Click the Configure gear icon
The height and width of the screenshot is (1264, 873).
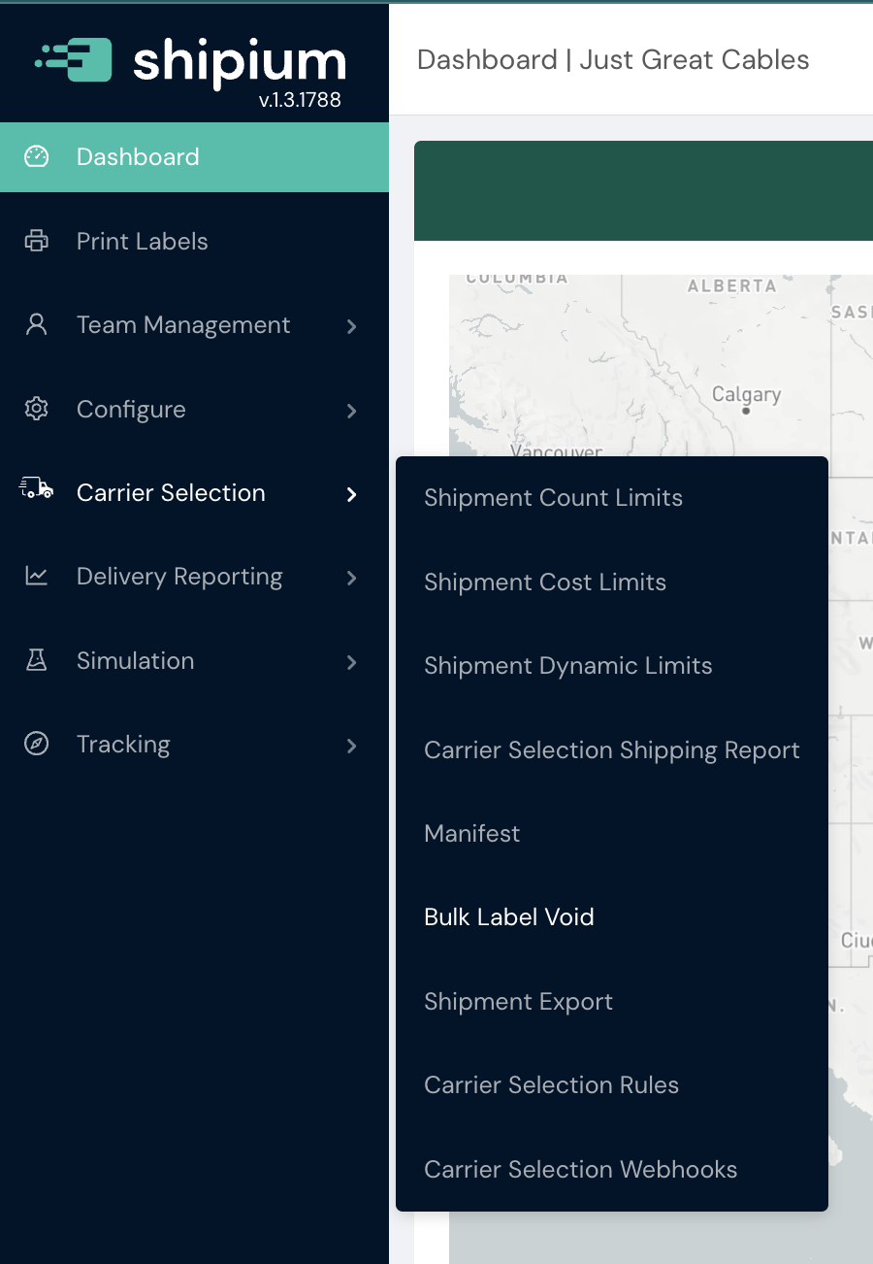pyautogui.click(x=36, y=409)
